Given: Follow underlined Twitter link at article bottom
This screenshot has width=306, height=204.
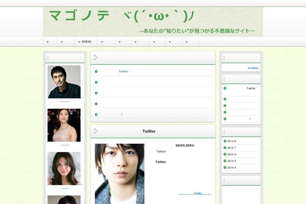Looking at the screenshot, I should (x=195, y=193).
